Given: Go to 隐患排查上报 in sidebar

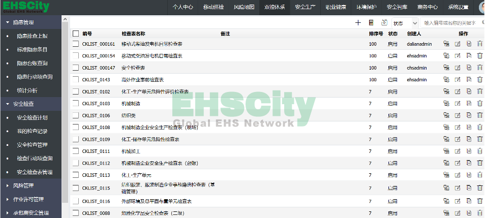Looking at the screenshot, I should coord(32,36).
